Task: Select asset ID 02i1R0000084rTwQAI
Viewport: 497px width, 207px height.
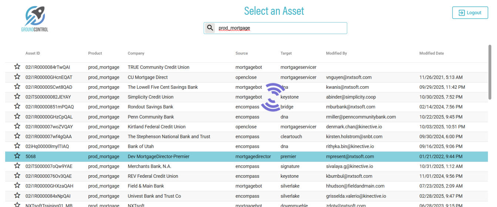Action: tap(48, 67)
